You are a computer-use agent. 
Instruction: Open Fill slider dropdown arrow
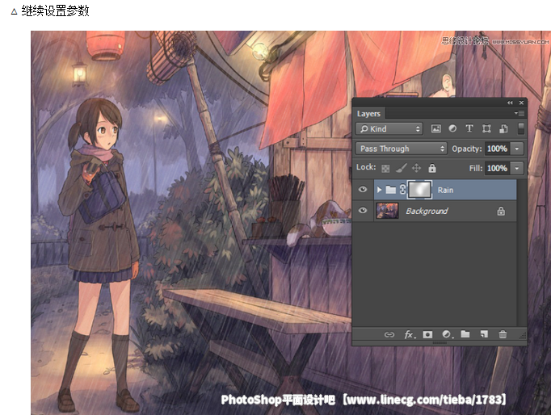point(516,168)
